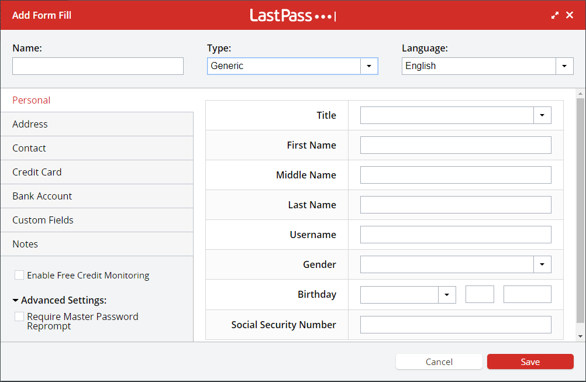
Task: Close the Add Form Fill dialog
Action: (x=570, y=15)
